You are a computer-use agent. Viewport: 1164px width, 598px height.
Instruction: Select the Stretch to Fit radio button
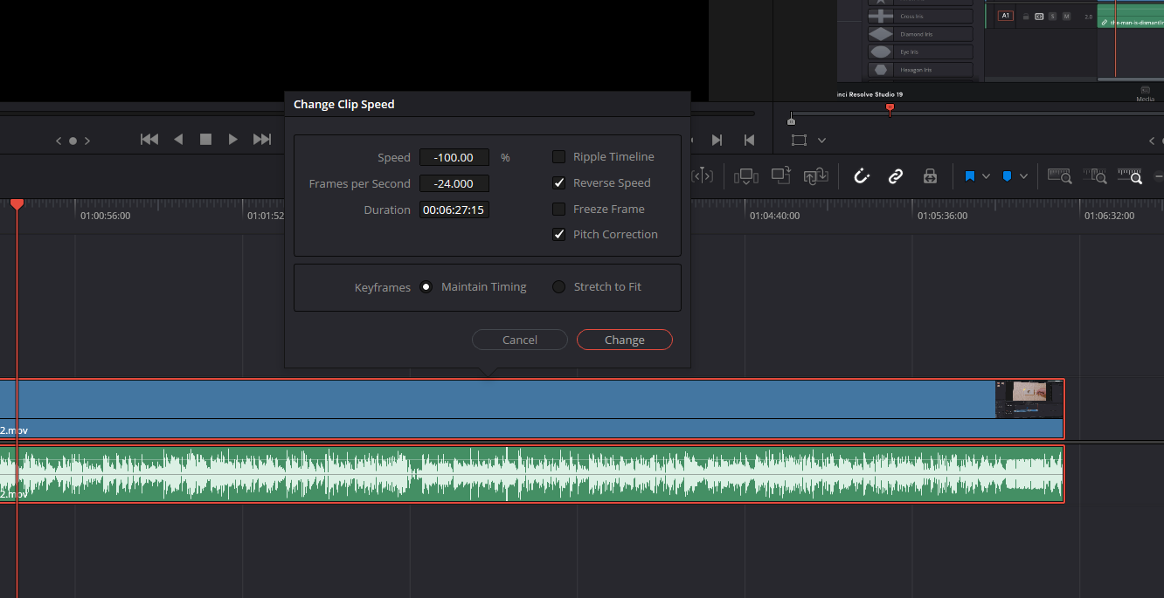click(559, 287)
